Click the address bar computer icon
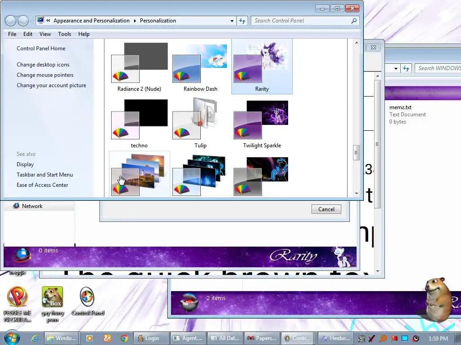Image resolution: width=461 pixels, height=345 pixels. (41, 20)
